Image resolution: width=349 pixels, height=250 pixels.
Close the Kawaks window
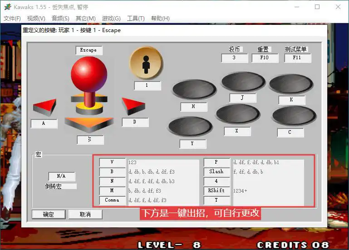coord(338,7)
